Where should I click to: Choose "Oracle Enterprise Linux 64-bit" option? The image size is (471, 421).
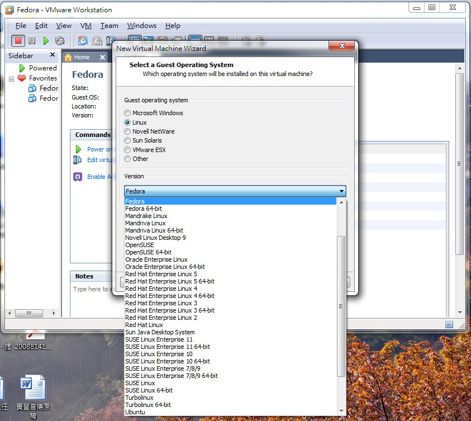230,267
